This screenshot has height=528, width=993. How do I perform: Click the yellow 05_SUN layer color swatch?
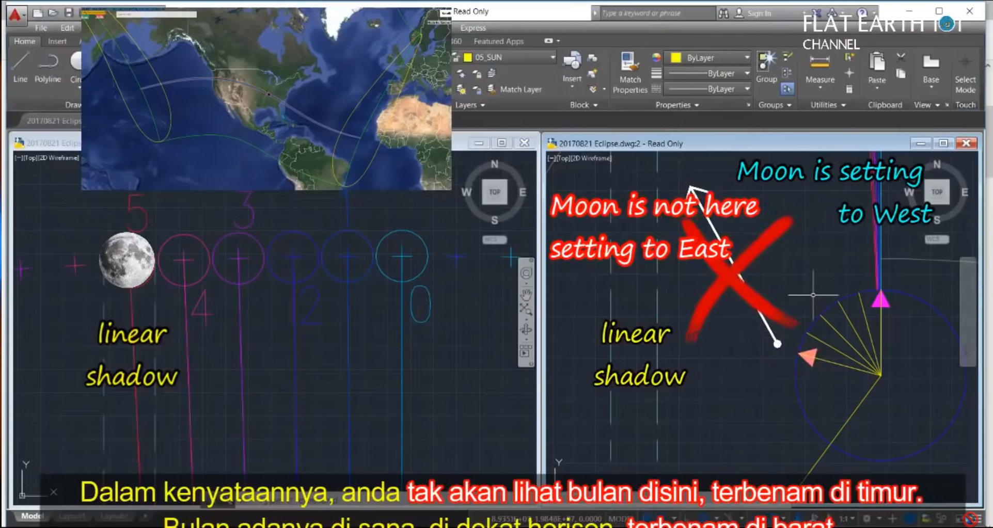468,57
